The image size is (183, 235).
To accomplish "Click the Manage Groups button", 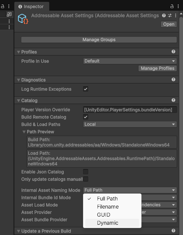I will 99,40.
